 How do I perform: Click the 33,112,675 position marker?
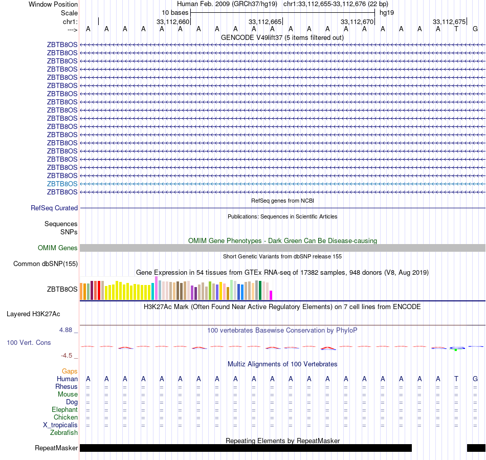click(449, 21)
